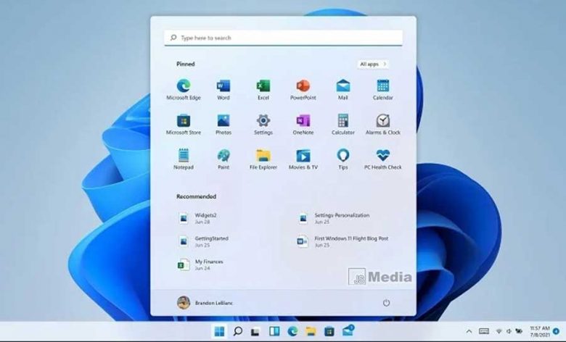This screenshot has height=342, width=566.
Task: Open Task View on the taskbar
Action: [255, 332]
